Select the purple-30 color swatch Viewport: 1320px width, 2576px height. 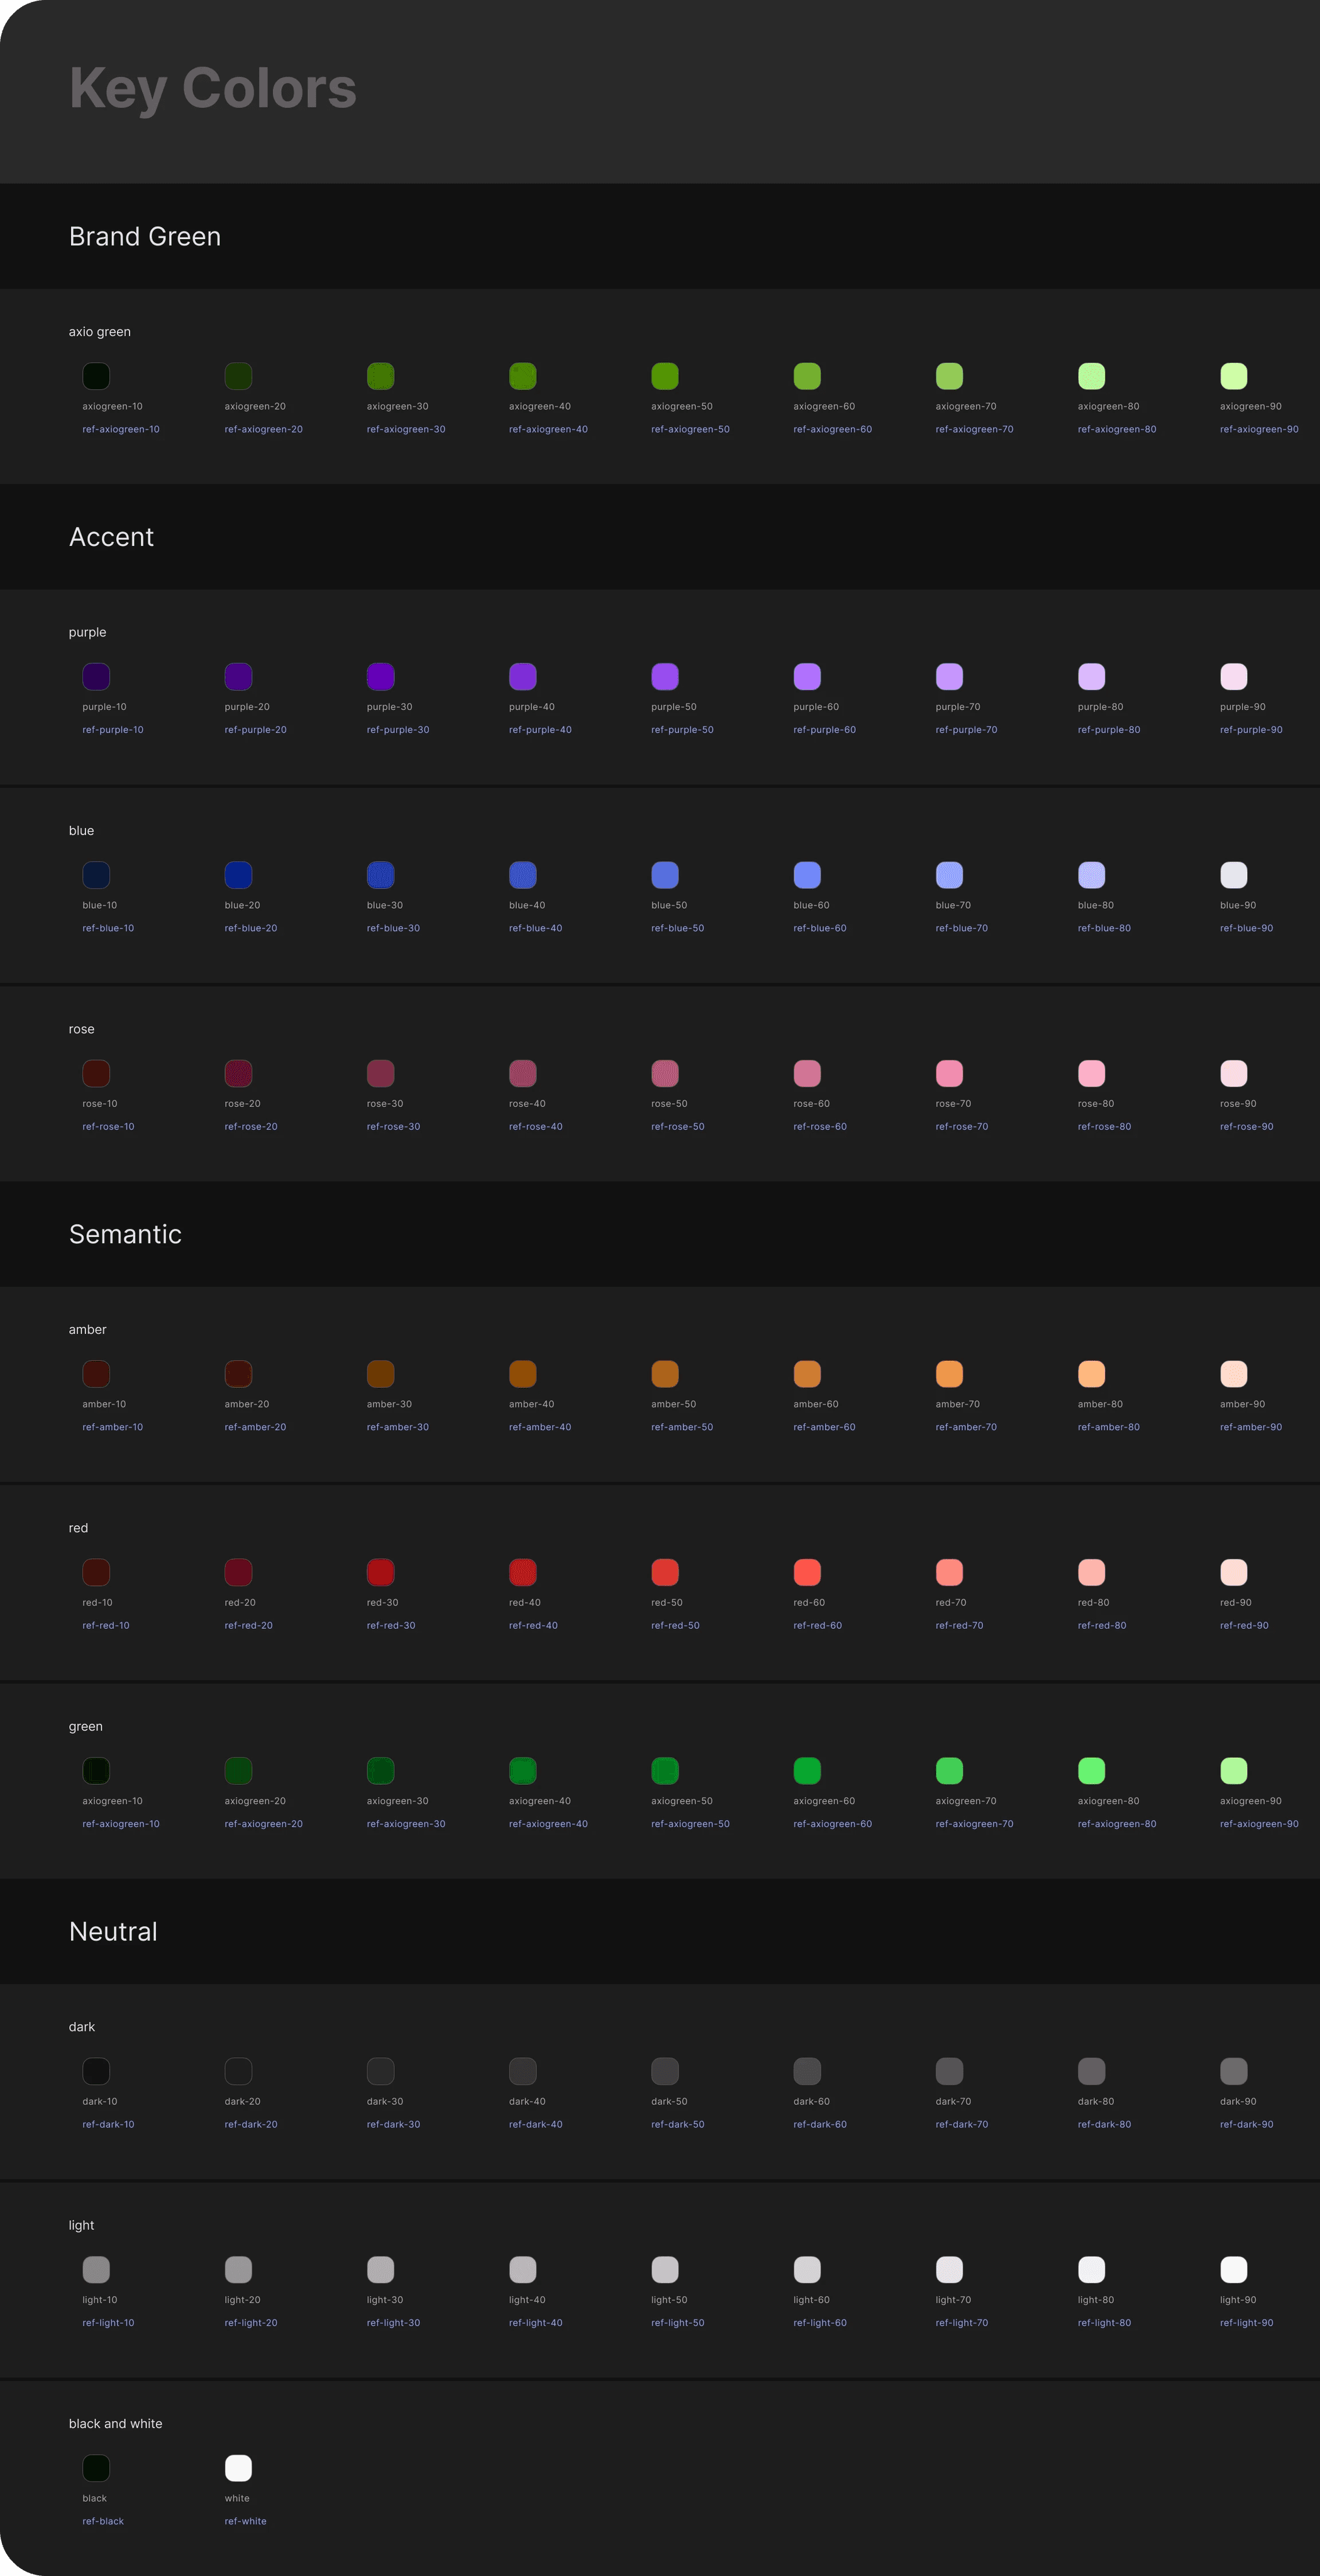point(380,676)
